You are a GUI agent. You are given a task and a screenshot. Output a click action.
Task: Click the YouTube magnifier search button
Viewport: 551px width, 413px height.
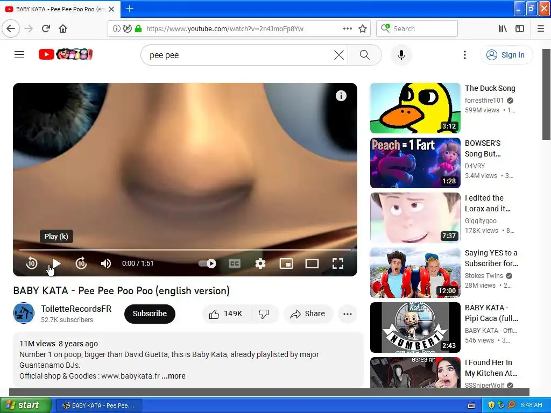[365, 55]
